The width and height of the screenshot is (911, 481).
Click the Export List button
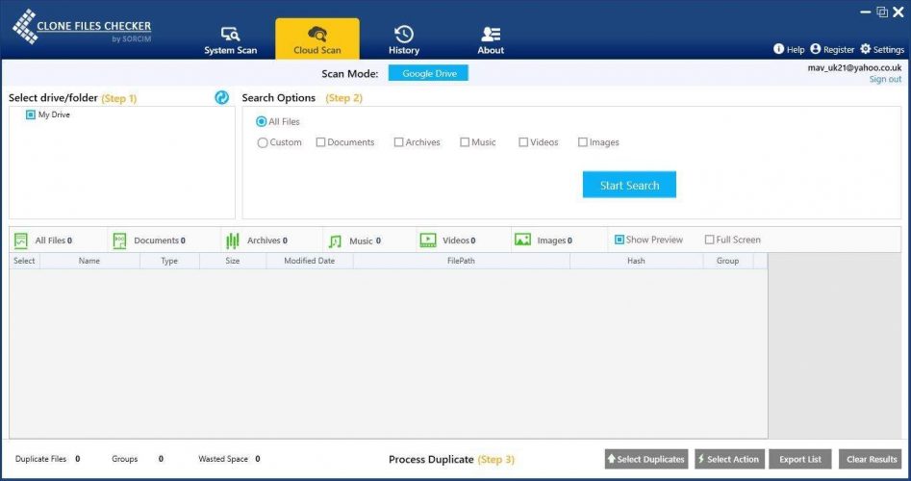800,459
